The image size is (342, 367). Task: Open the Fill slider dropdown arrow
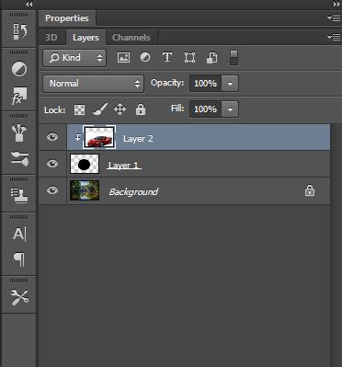coord(230,109)
